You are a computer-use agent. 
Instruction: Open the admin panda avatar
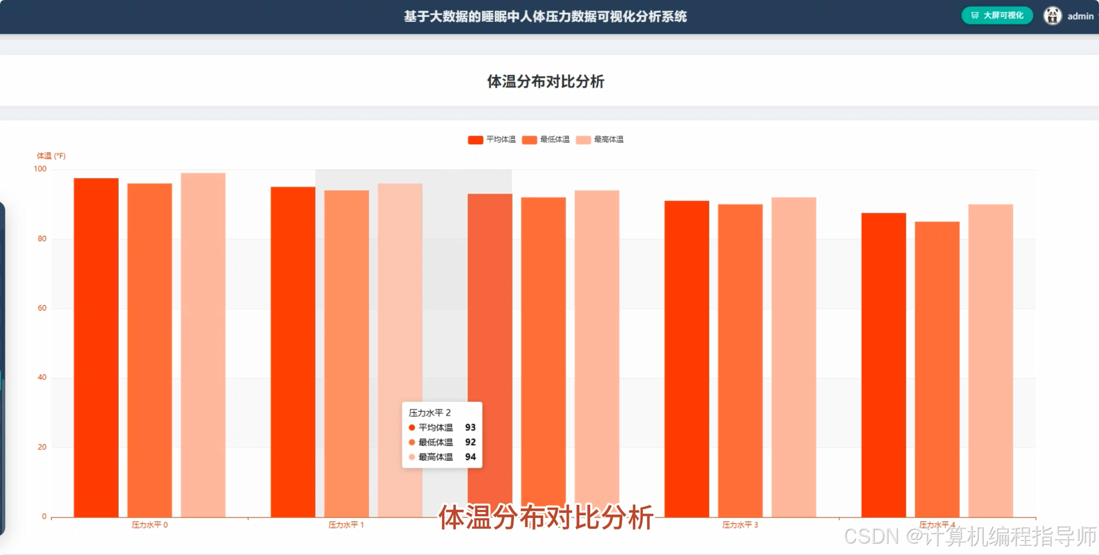[x=1053, y=15]
